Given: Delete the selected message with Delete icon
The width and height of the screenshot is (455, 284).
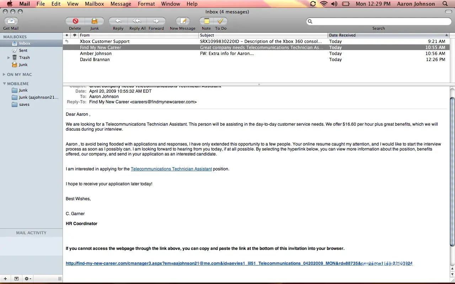Looking at the screenshot, I should pos(75,21).
